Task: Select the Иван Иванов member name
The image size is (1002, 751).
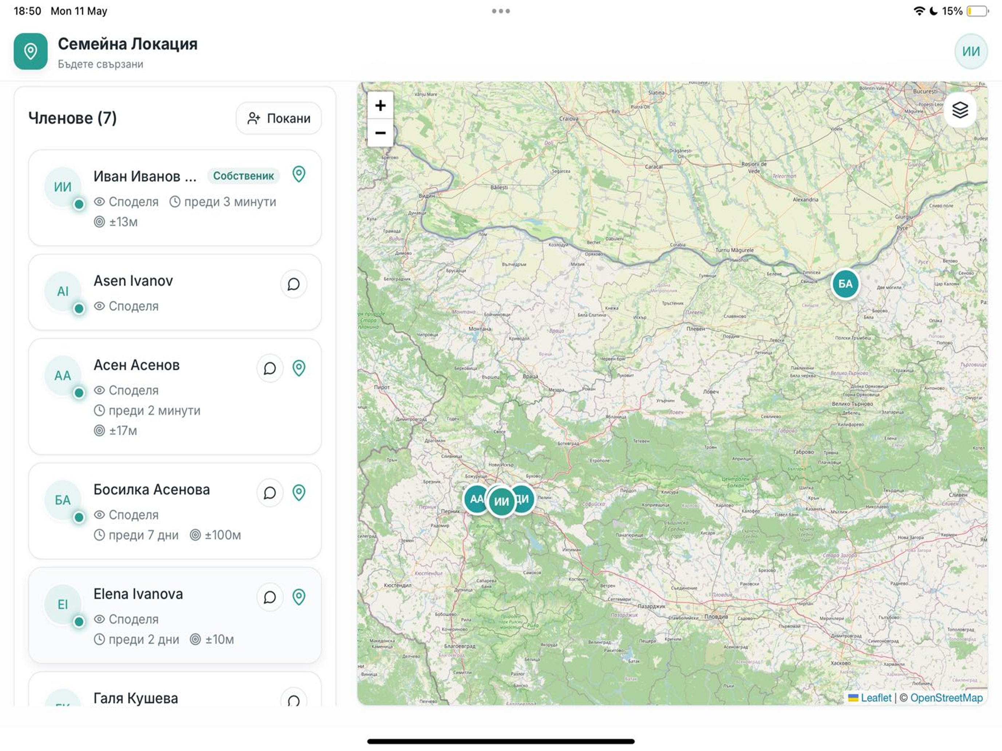Action: tap(145, 176)
